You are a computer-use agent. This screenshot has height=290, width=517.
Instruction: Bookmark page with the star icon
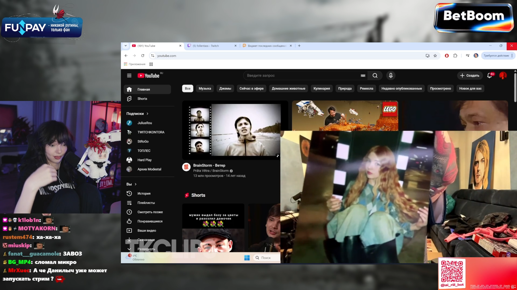point(435,56)
